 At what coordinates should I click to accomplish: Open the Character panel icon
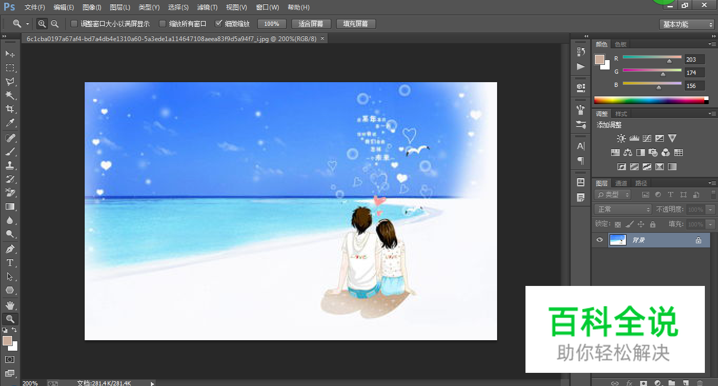[581, 146]
